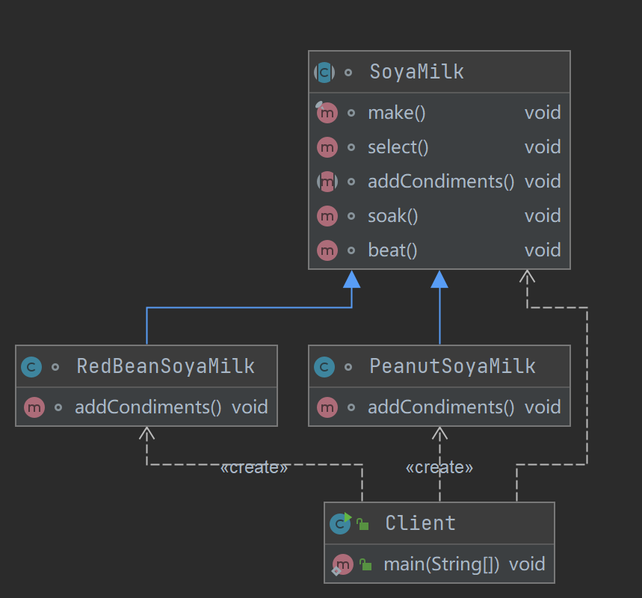Click the make() method icon in SoyaMilk
The image size is (642, 598).
(327, 113)
